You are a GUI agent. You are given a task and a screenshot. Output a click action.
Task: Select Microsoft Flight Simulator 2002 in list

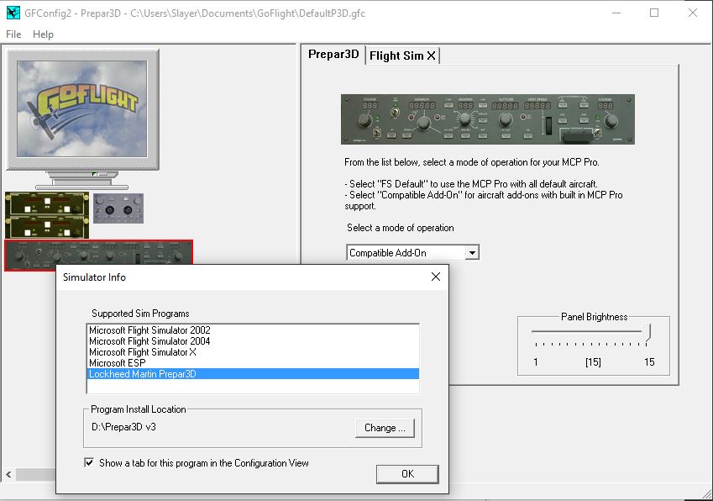coord(149,330)
